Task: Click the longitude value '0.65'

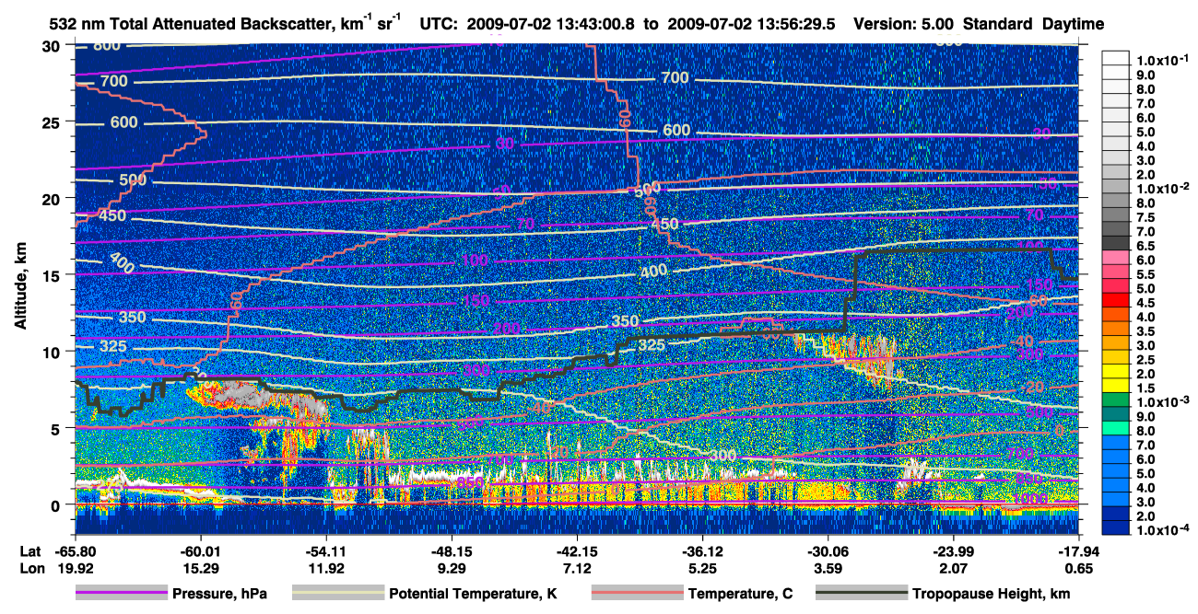Action: tap(1078, 569)
